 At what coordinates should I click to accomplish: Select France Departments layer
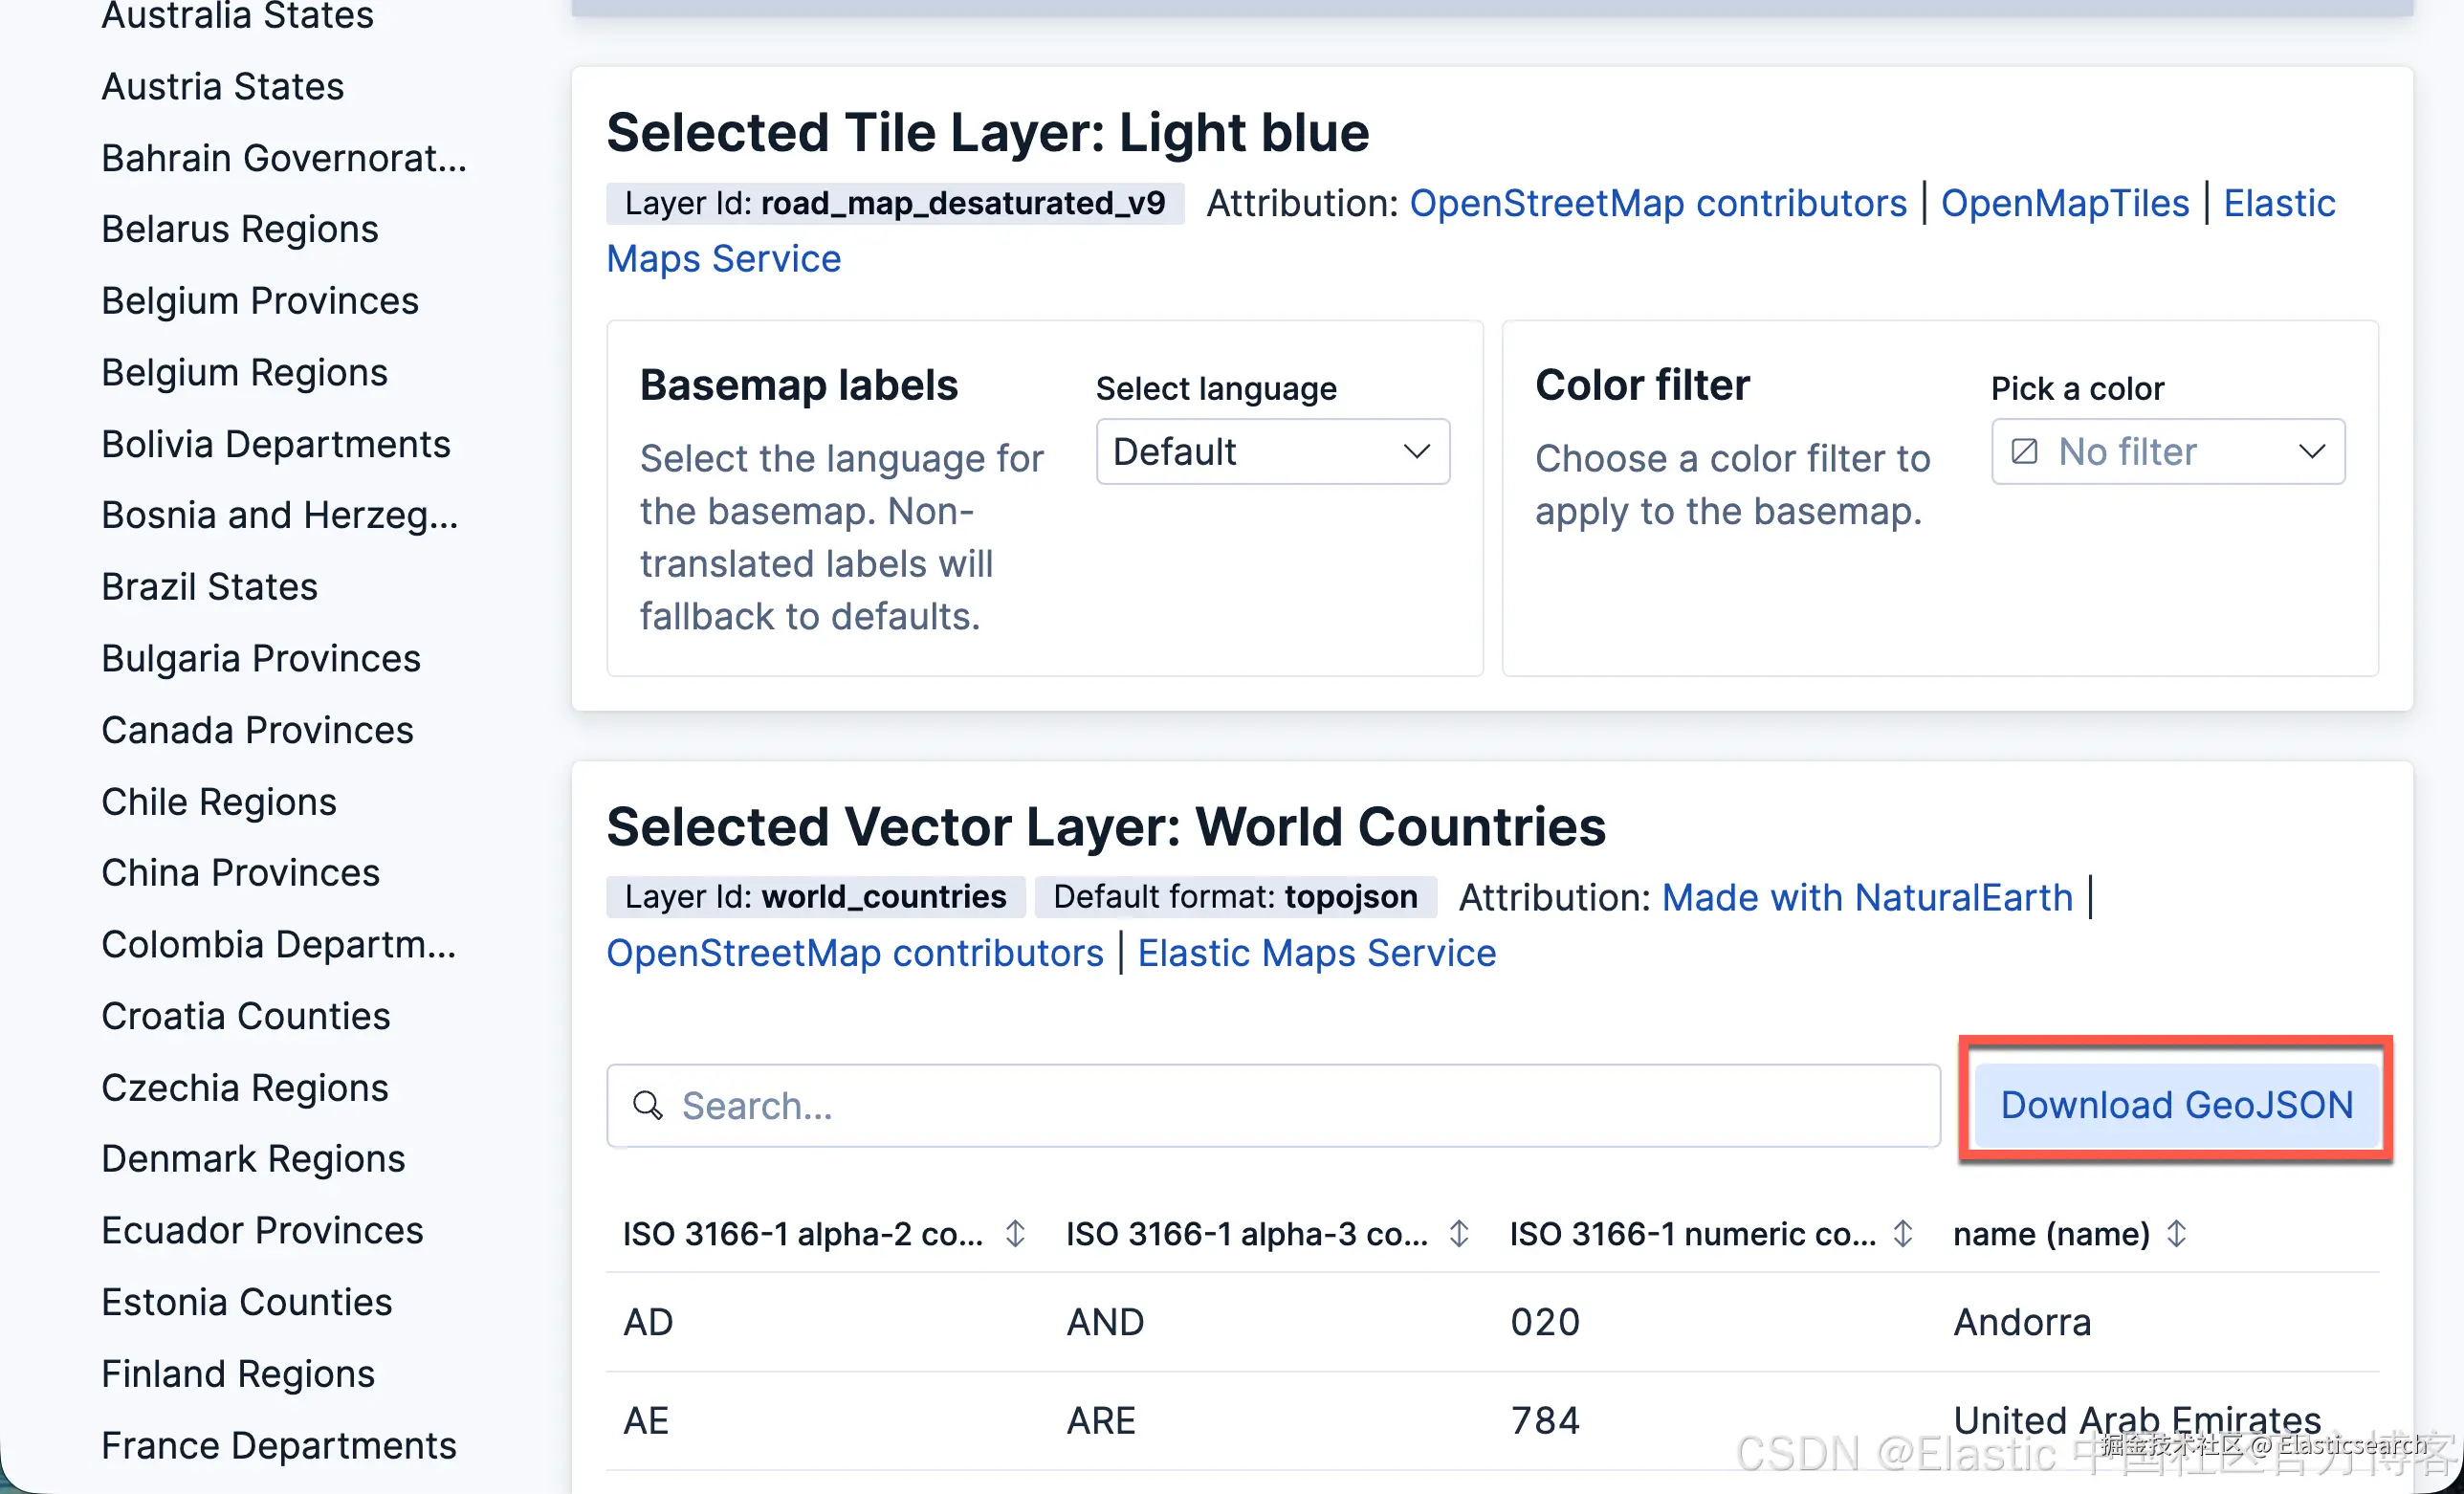(x=279, y=1445)
